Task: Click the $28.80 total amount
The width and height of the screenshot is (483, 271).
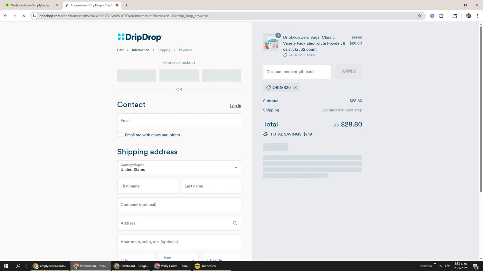Action: click(x=351, y=124)
